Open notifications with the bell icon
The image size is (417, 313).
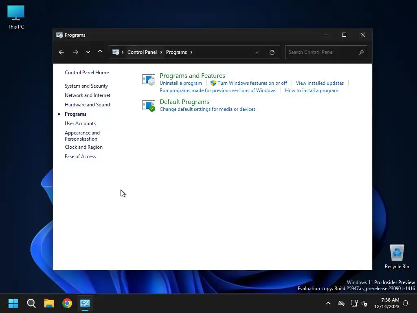pyautogui.click(x=406, y=303)
